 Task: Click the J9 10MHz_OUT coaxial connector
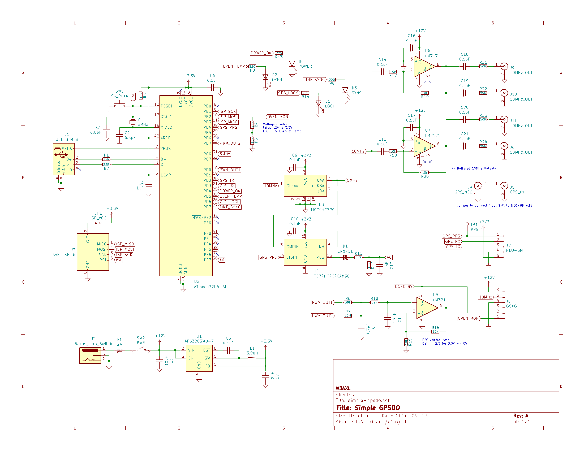[x=504, y=66]
